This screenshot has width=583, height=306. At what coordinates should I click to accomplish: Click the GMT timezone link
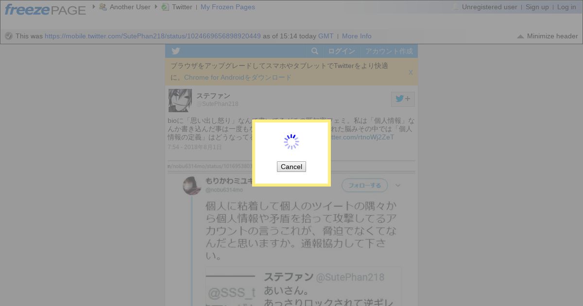coord(326,36)
